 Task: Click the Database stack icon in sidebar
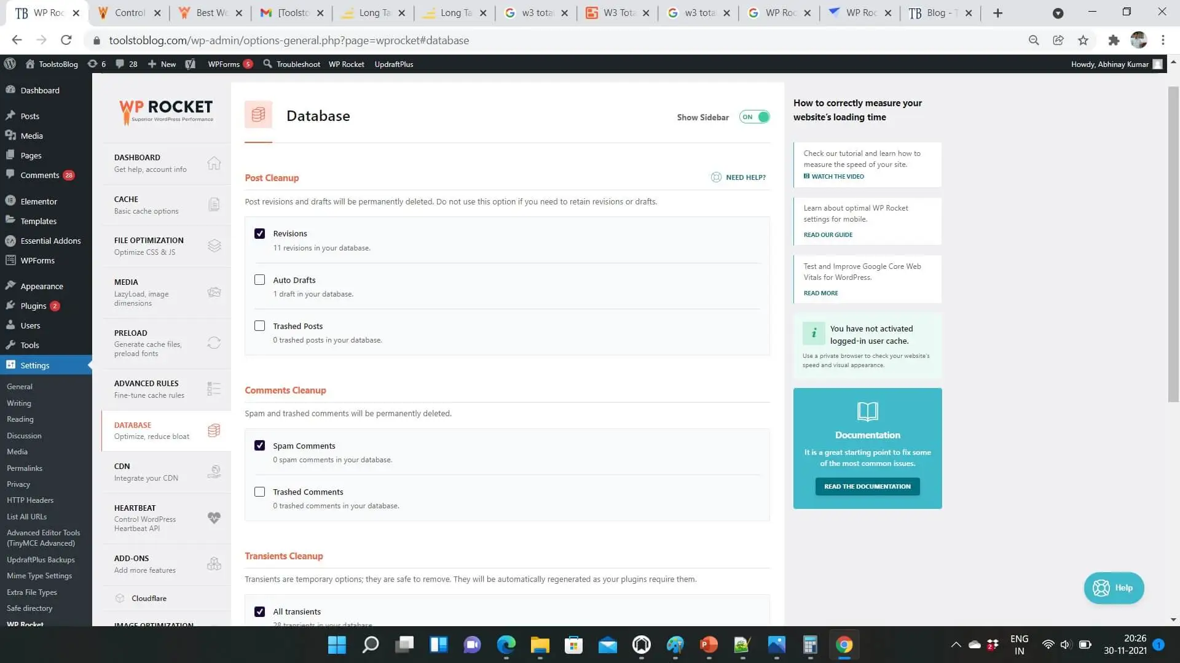[214, 430]
